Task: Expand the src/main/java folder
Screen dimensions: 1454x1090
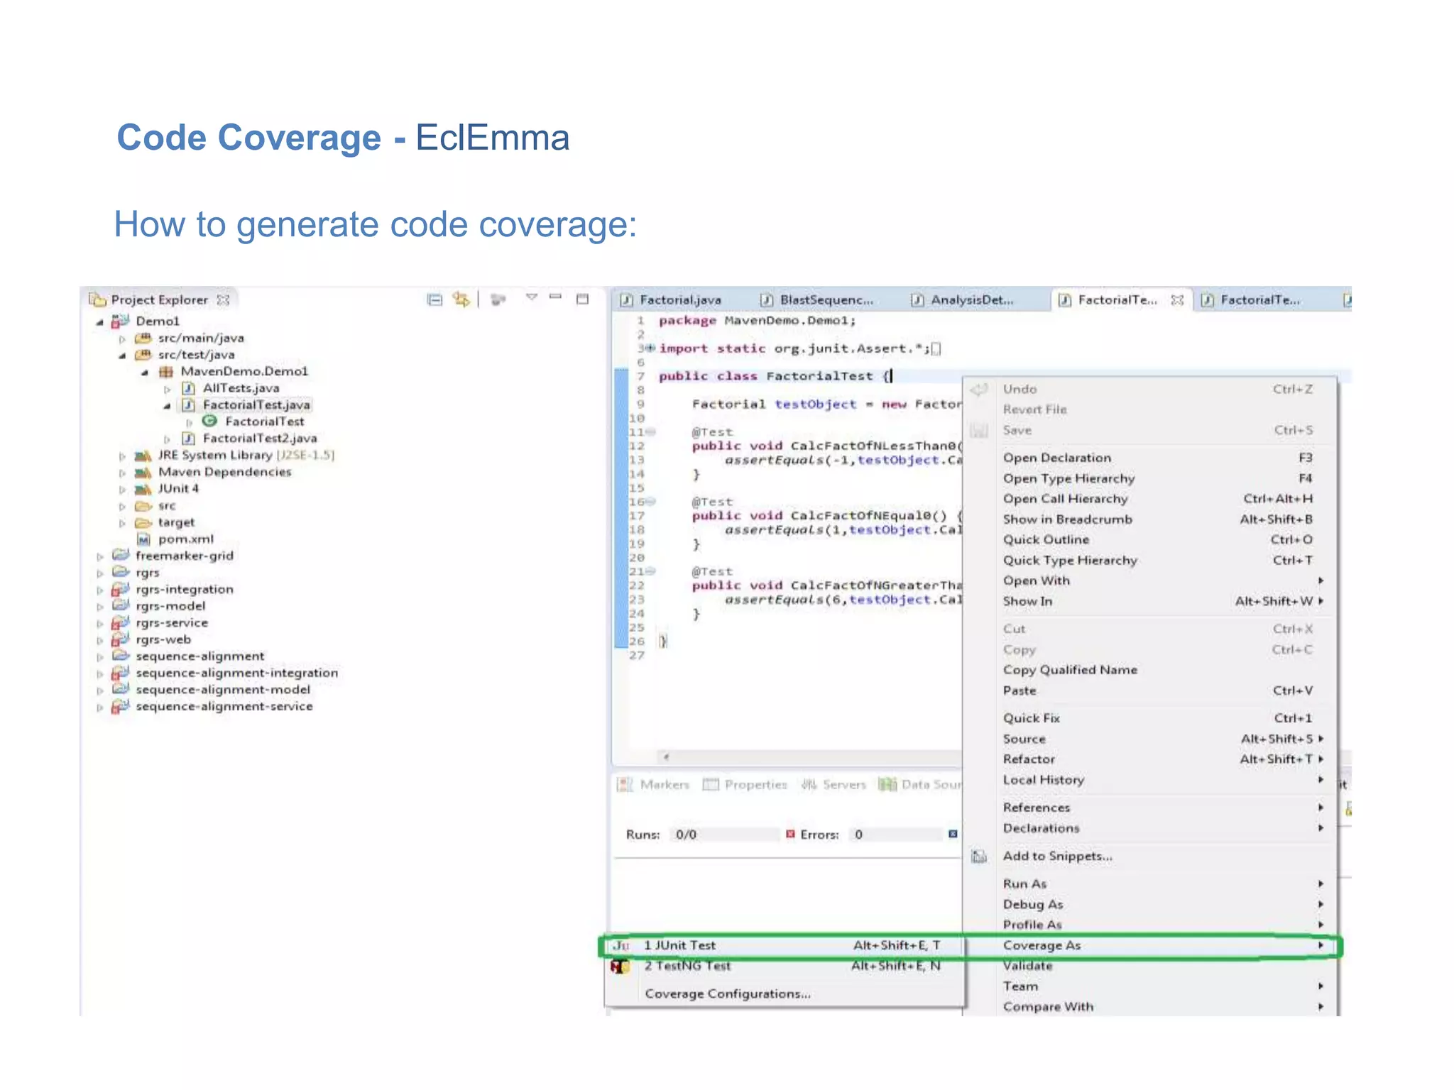Action: (x=122, y=339)
